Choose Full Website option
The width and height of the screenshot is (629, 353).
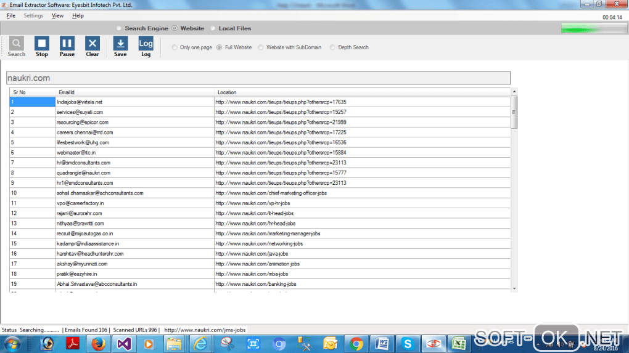(234, 47)
